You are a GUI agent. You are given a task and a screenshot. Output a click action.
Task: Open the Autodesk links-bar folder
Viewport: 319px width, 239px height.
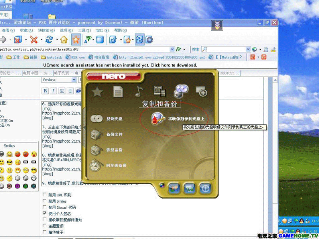pyautogui.click(x=51, y=57)
